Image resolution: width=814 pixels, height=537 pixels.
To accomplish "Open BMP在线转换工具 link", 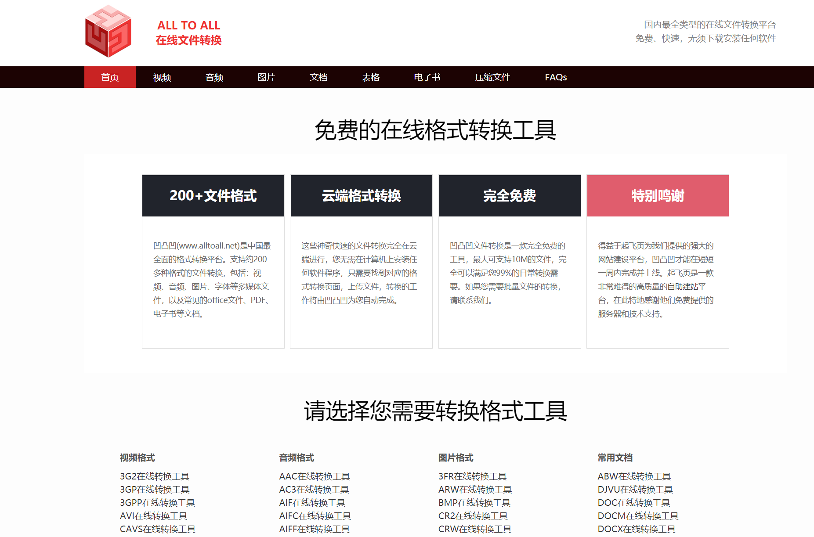I will pos(474,503).
